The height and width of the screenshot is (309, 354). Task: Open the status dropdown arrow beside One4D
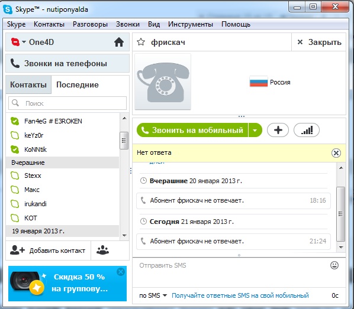24,42
